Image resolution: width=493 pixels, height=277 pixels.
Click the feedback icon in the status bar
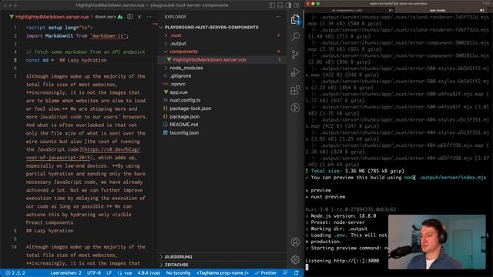[x=285, y=273]
